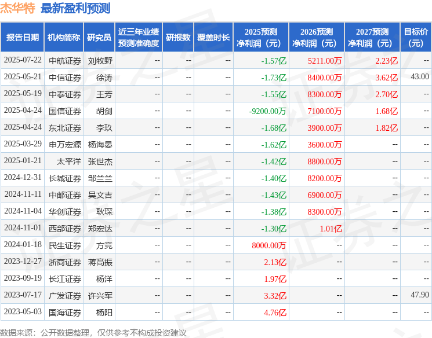Click the 8800.00万 forecast value
The height and width of the screenshot is (338, 432).
(x=325, y=161)
